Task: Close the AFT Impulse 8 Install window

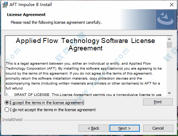Action: [172, 5]
